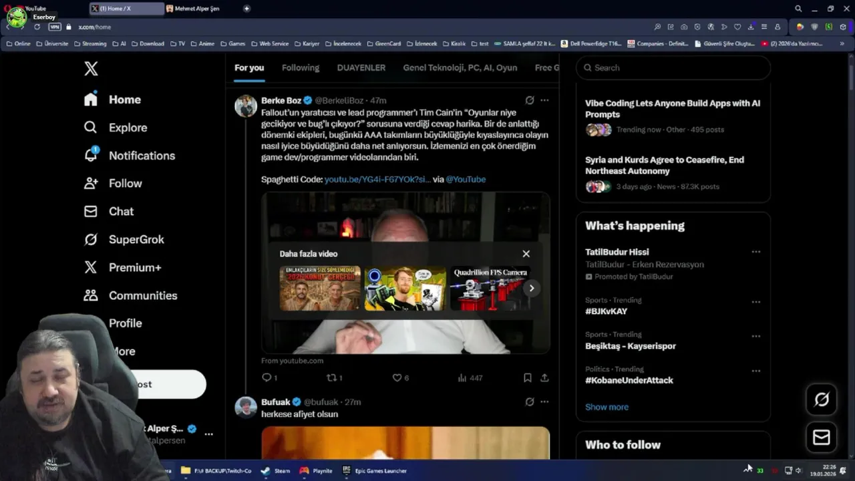Click the x.com/home address bar

click(x=94, y=27)
